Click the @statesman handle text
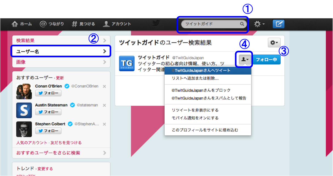333x176 pixels. [87, 105]
